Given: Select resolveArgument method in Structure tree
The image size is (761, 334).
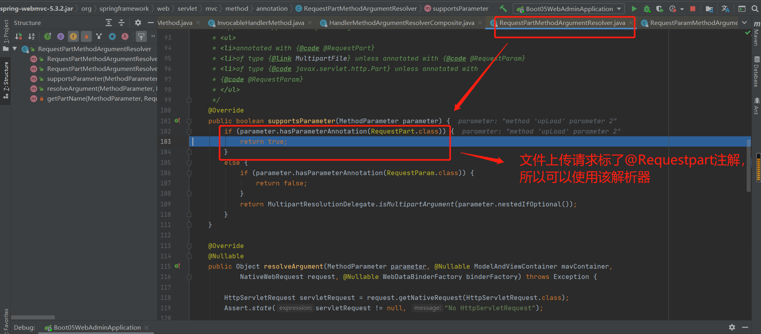Looking at the screenshot, I should click(94, 88).
